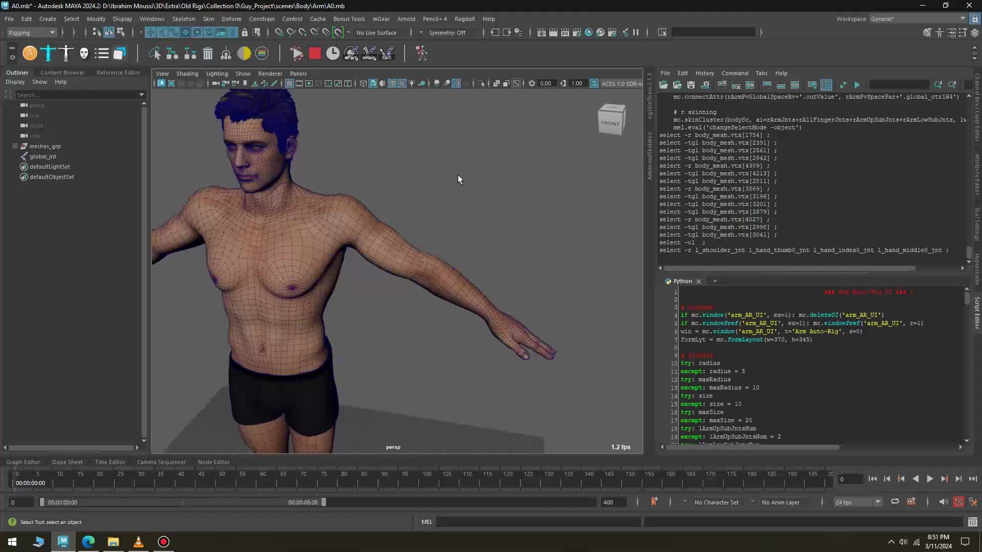
Task: Open the Graph Editor
Action: coord(23,462)
